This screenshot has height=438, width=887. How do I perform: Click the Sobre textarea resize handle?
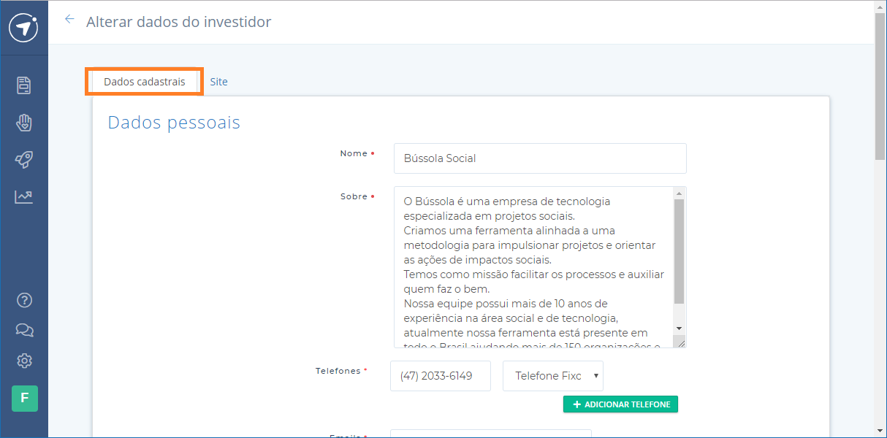(681, 342)
